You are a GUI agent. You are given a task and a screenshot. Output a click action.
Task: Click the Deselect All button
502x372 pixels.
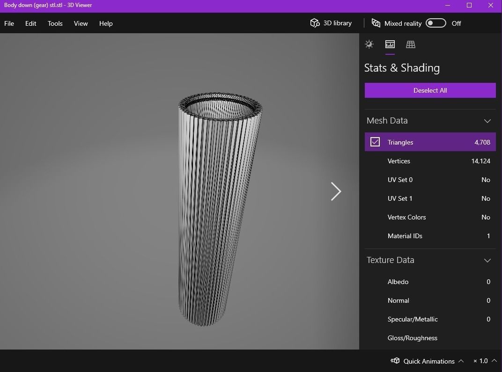pyautogui.click(x=430, y=90)
